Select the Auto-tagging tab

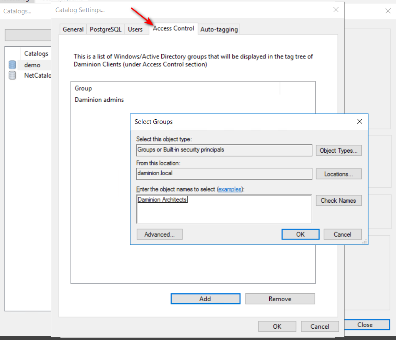click(219, 29)
